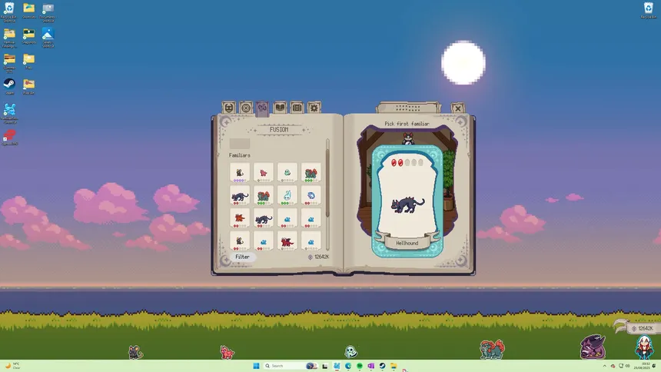Select the Steam desktop shortcut

point(9,86)
